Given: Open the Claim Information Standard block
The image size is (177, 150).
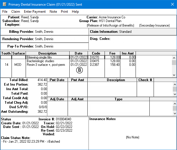Looking at the screenshot, I should 132,32.
